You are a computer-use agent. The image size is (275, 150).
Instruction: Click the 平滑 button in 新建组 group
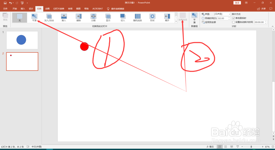(194, 18)
